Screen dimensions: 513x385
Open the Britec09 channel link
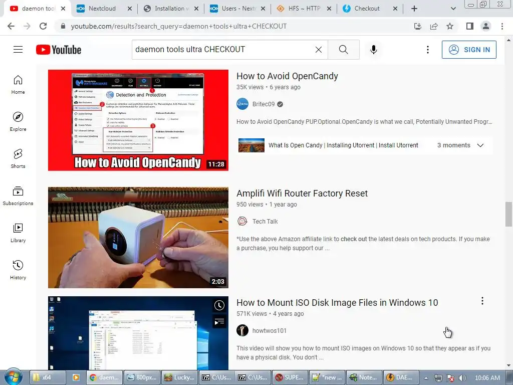264,104
